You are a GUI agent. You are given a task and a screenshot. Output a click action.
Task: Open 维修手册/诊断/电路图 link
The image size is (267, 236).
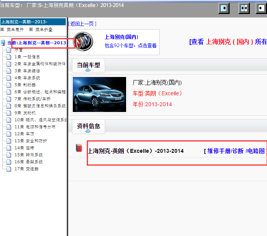[235, 151]
